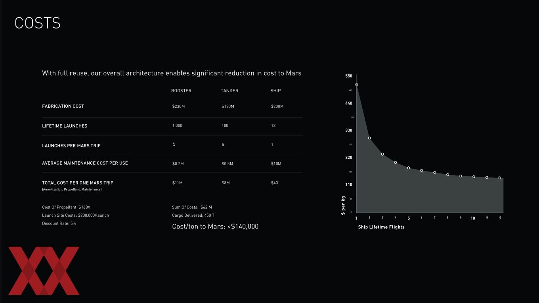539x303 pixels.
Task: Click the Sum Of Costs $62 M line
Action: (x=192, y=207)
